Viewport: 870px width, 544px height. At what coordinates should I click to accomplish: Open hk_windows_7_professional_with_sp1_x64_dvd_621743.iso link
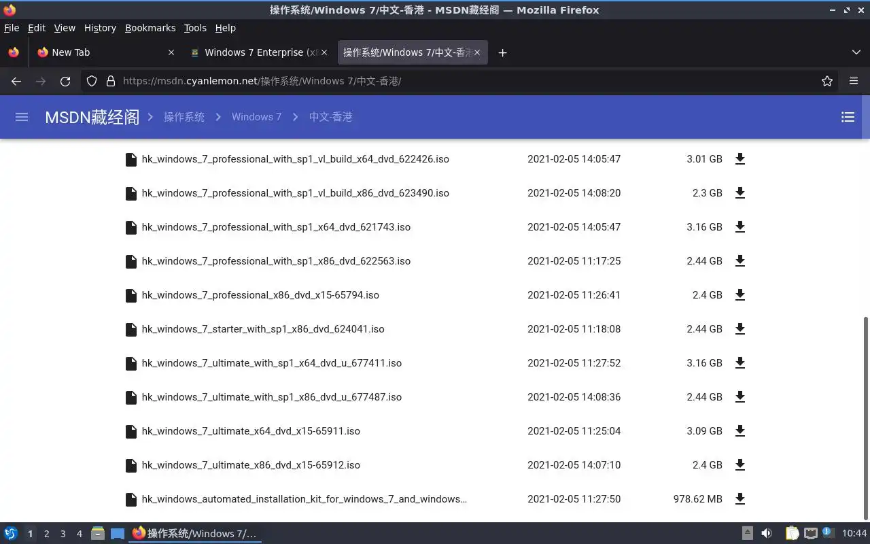276,227
